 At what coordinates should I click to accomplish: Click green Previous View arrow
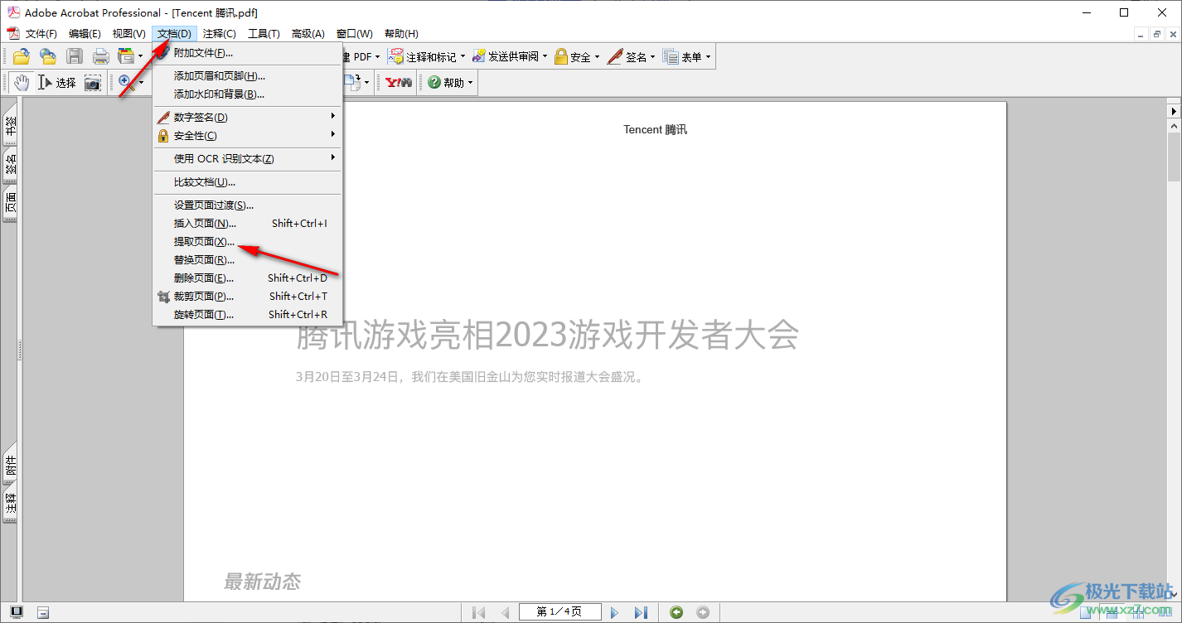[676, 612]
